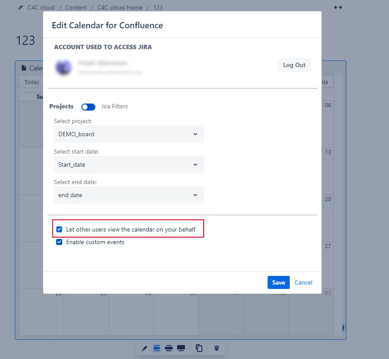
Task: Copy the macro with copy icon
Action: pos(199,348)
